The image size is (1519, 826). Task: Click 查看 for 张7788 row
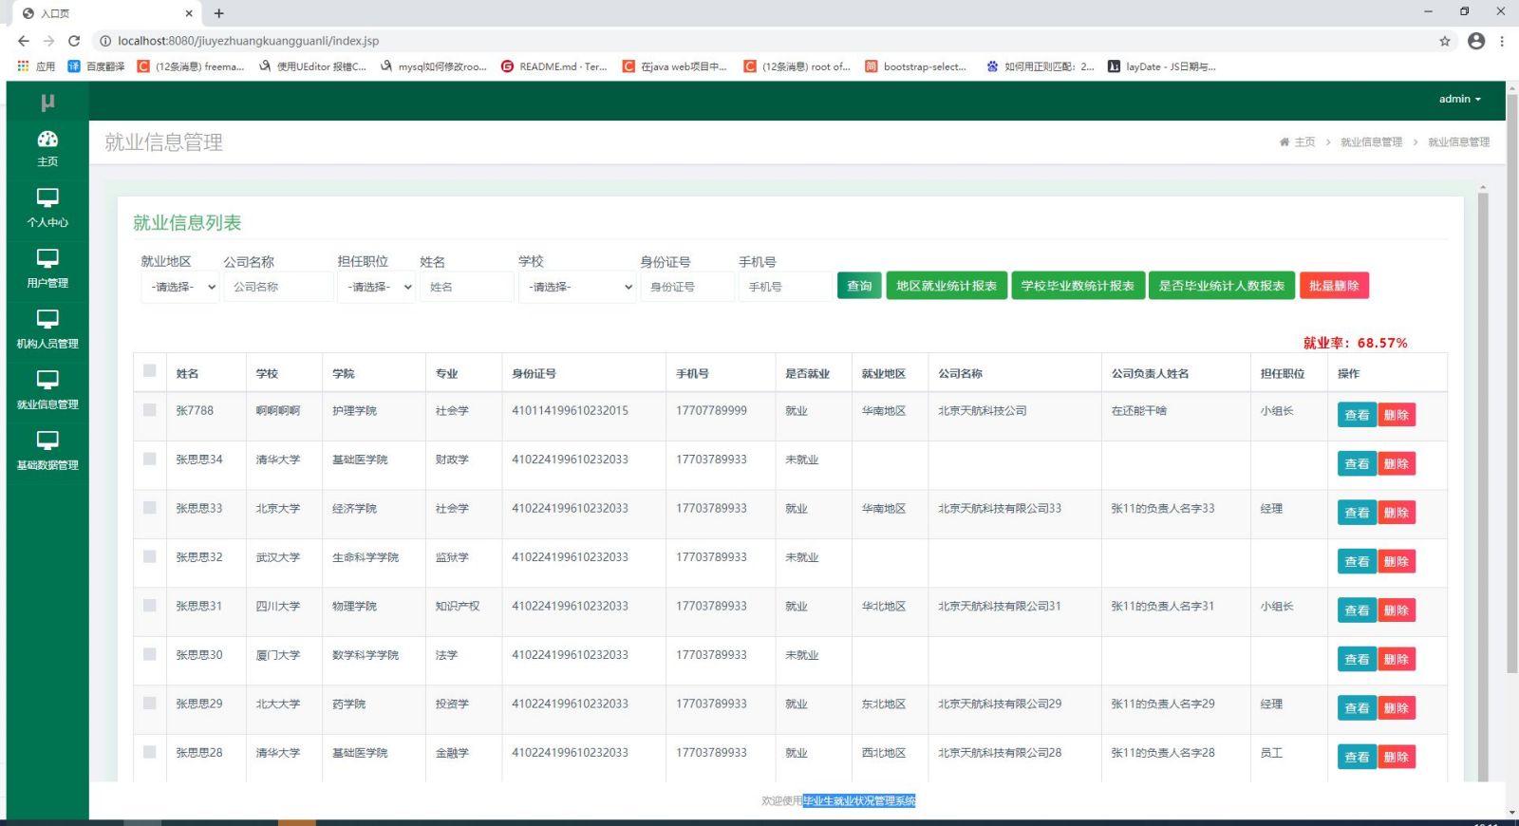(1357, 415)
